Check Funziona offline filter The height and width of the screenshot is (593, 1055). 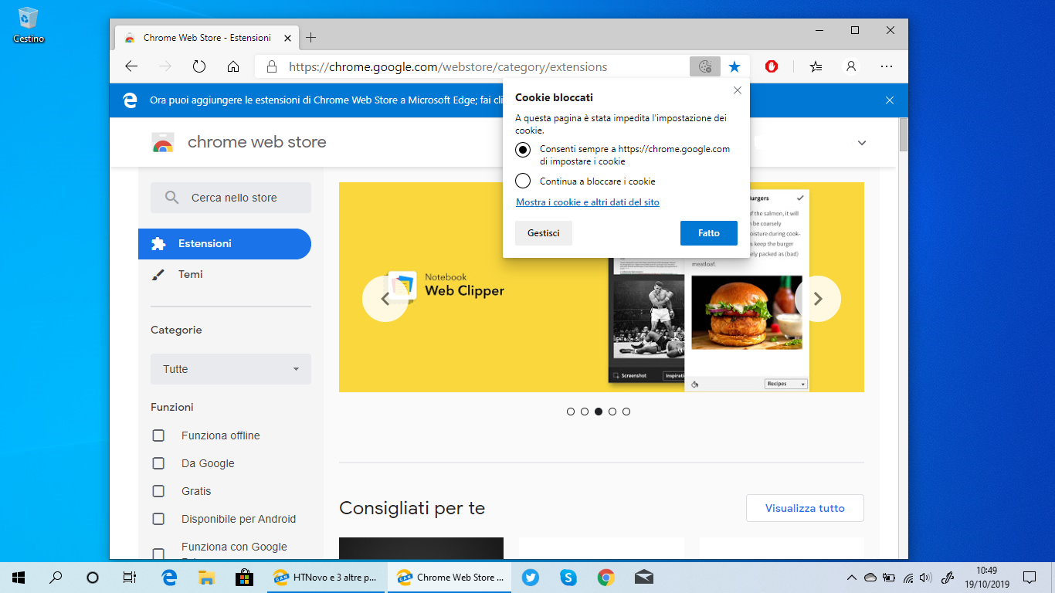coord(158,435)
